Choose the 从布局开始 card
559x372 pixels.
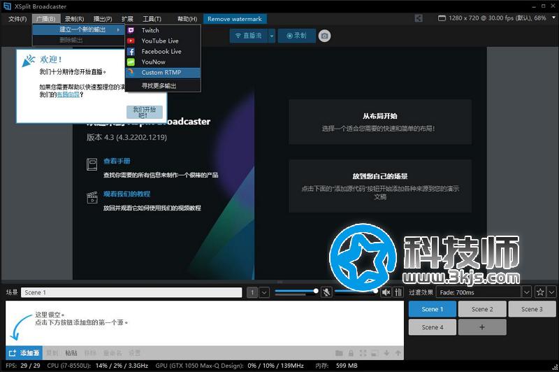(380, 122)
